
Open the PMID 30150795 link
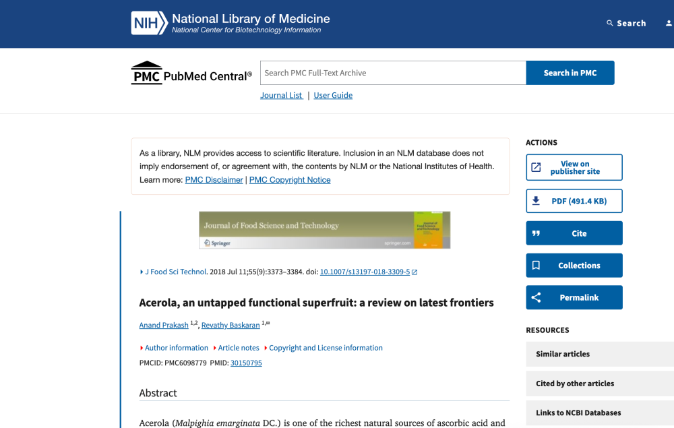tap(246, 363)
